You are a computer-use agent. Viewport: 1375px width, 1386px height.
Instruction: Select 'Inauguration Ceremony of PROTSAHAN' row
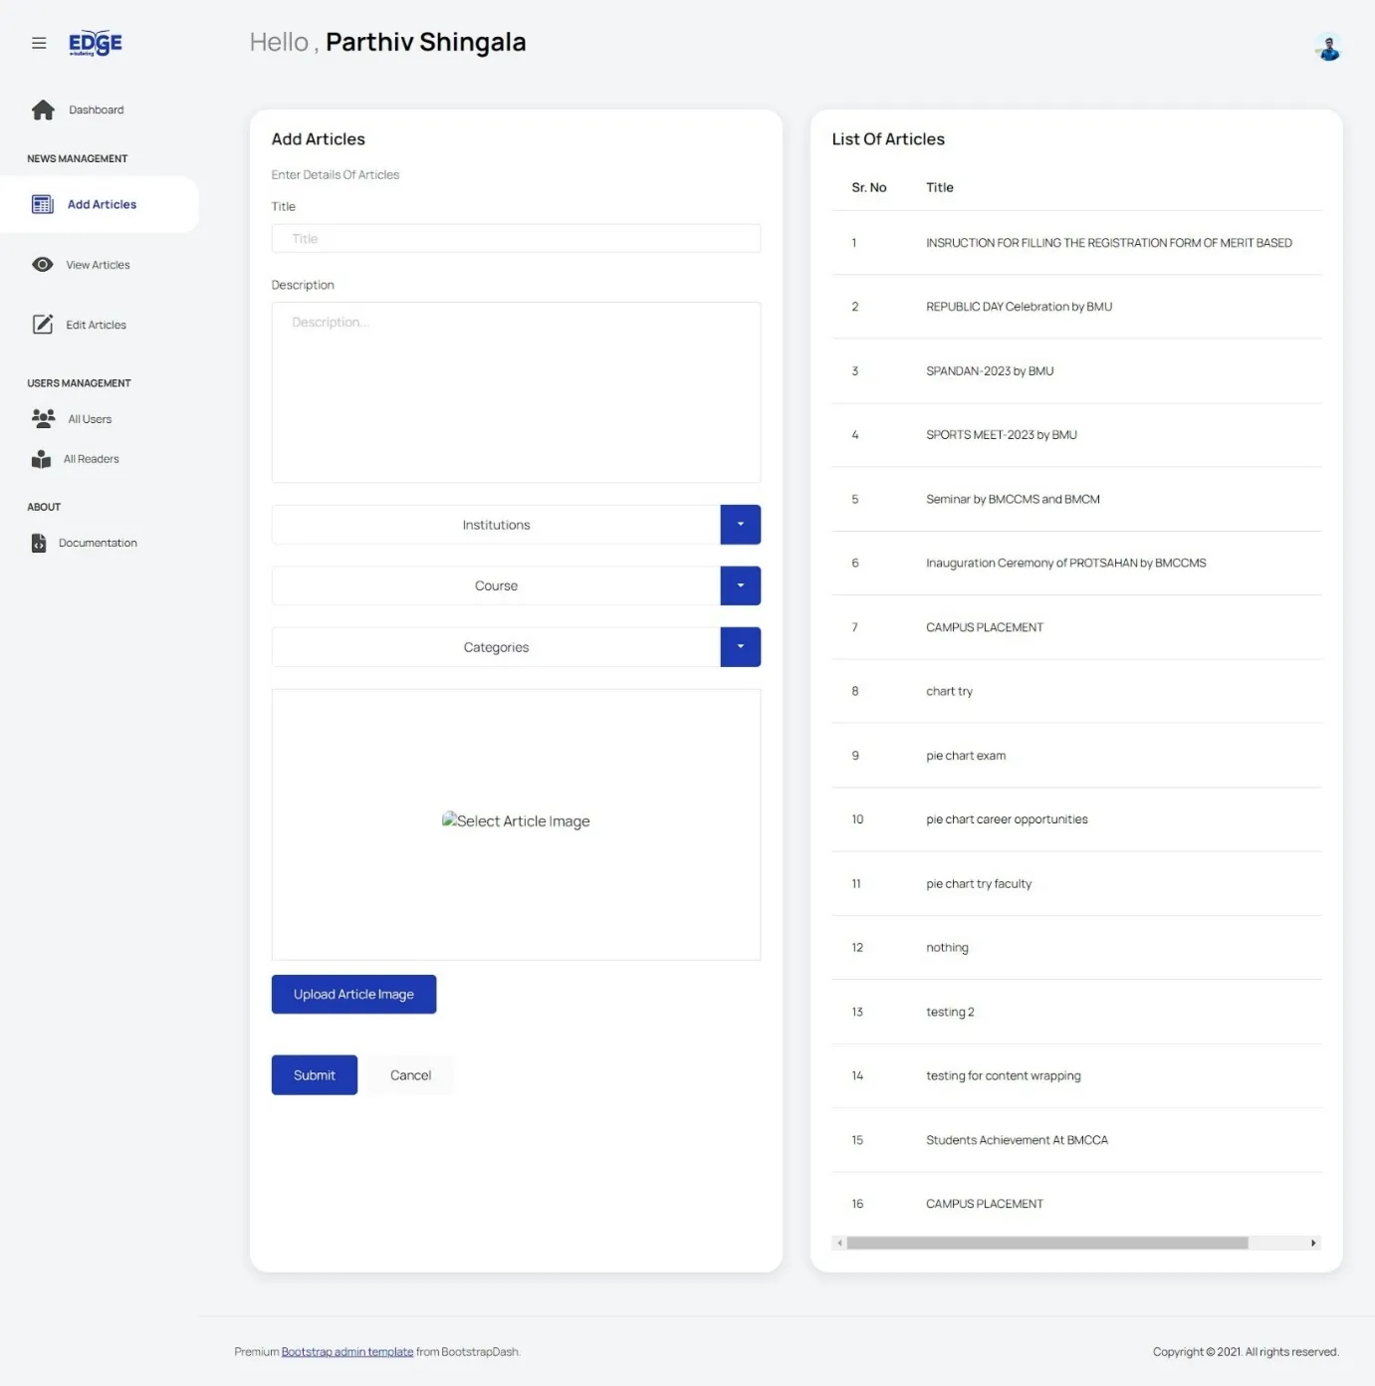(1076, 563)
